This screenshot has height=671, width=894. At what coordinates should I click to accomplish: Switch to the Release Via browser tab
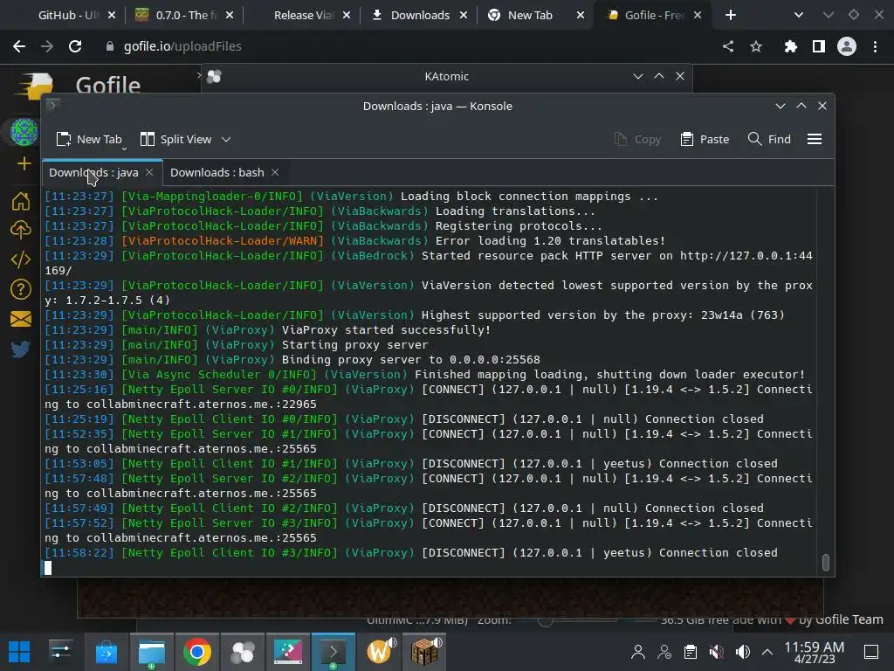pyautogui.click(x=302, y=16)
